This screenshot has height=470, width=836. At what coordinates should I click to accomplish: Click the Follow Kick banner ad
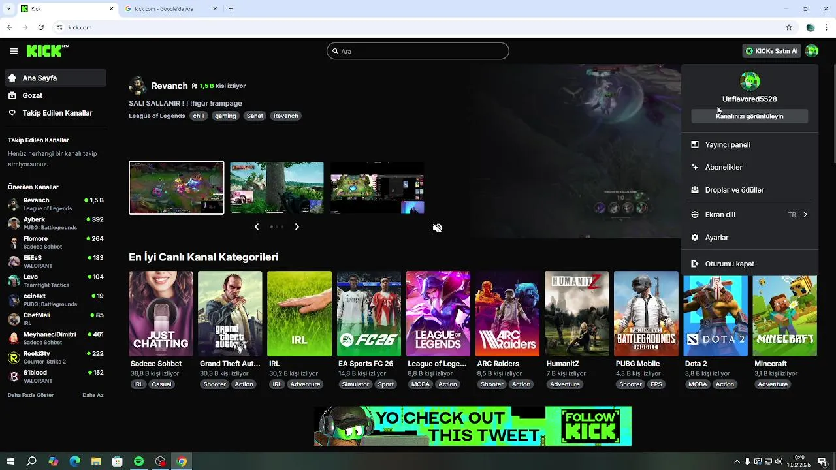[473, 426]
